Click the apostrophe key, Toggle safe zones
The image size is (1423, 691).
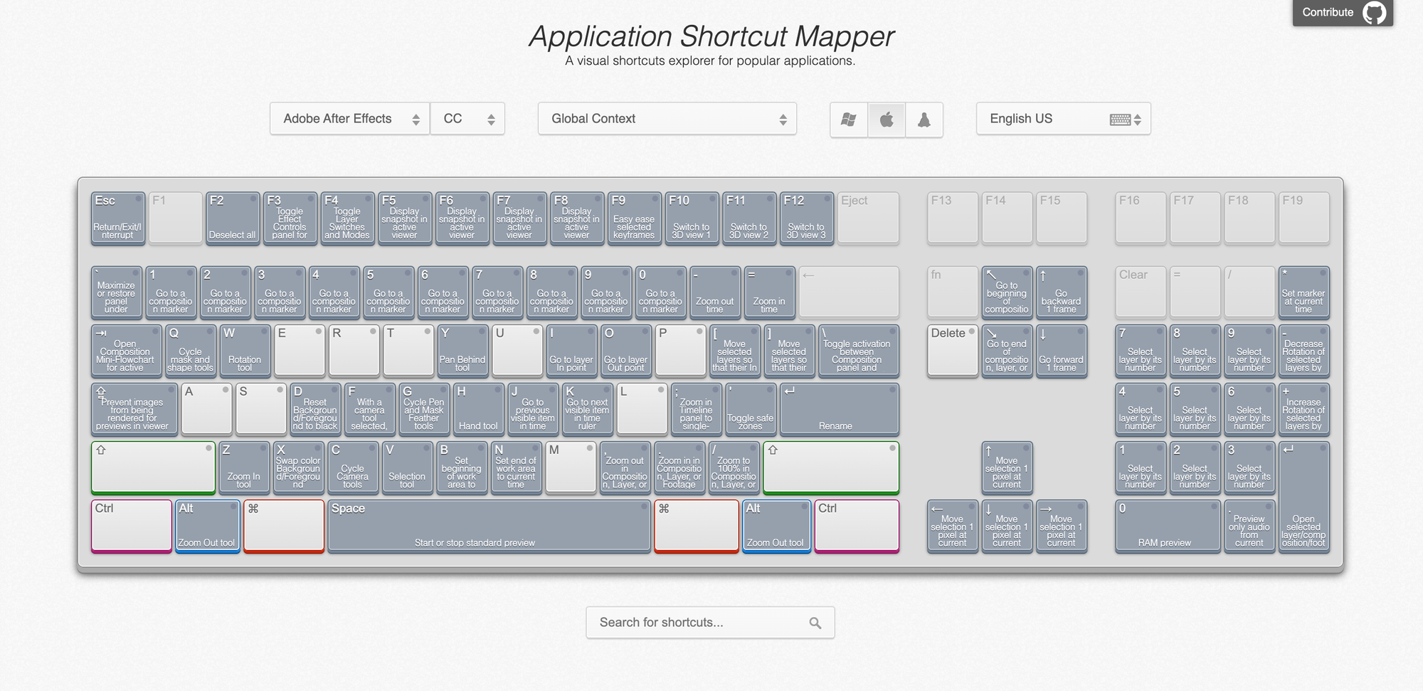click(x=751, y=409)
